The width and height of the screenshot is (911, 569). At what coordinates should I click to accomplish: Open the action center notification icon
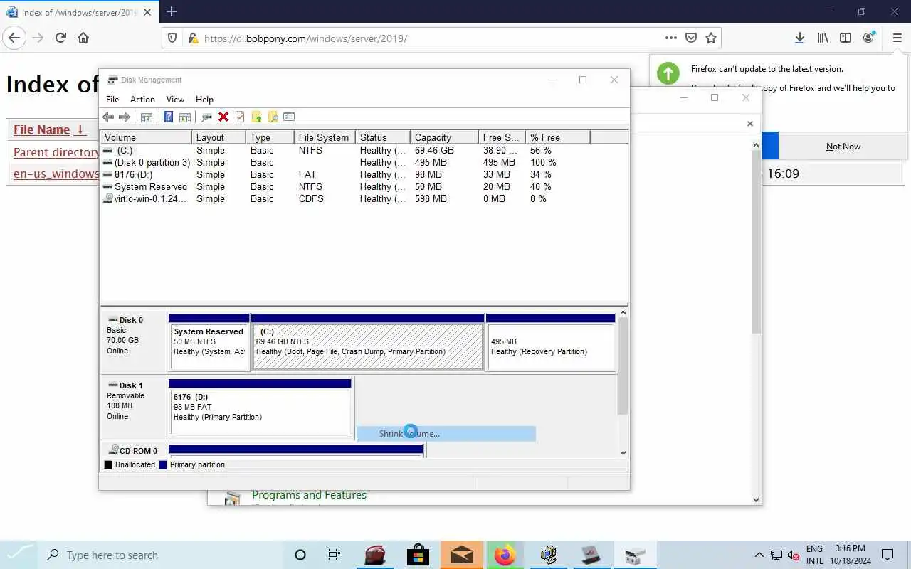coord(888,555)
